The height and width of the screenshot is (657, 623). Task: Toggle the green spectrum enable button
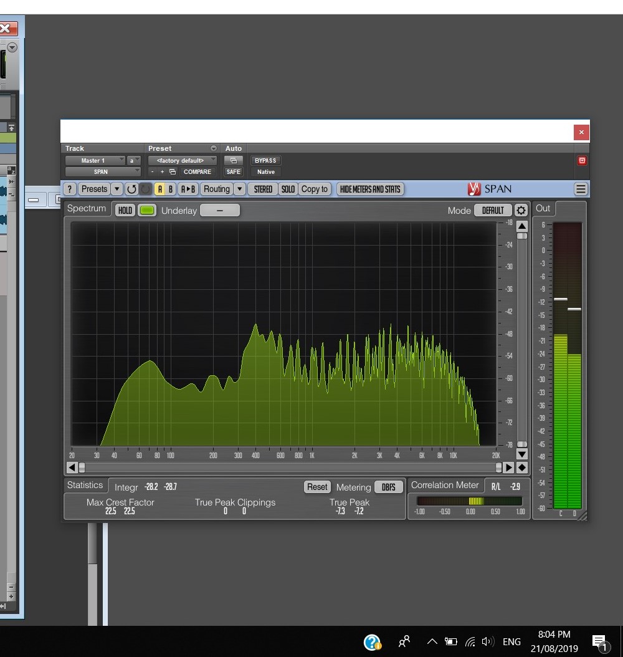point(147,210)
